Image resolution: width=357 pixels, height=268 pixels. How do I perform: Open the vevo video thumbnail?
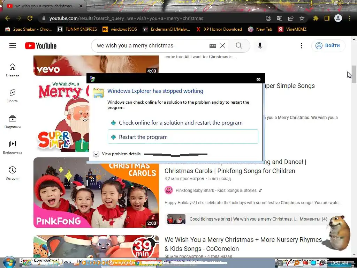click(96, 65)
